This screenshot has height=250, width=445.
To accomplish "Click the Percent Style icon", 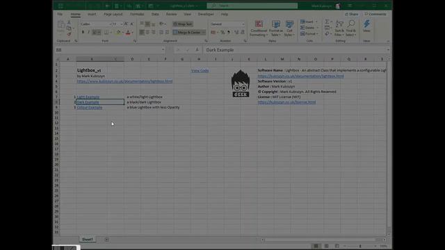I will click(222, 33).
